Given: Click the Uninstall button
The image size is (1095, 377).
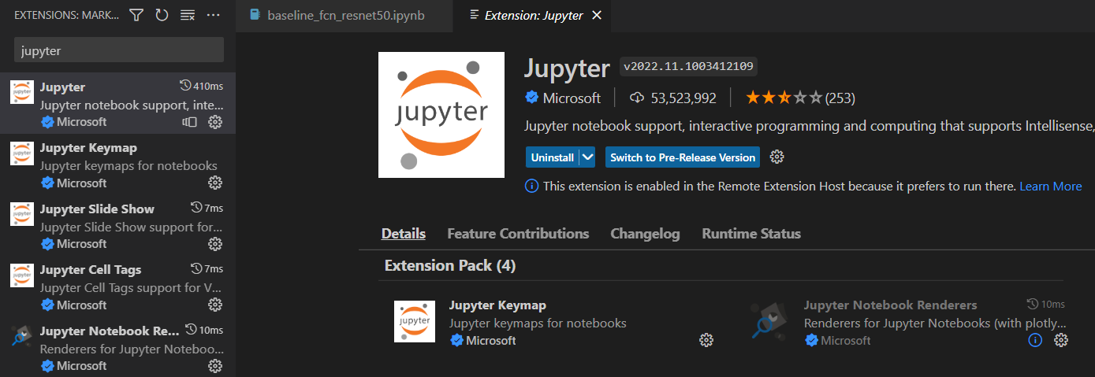Looking at the screenshot, I should pos(552,157).
